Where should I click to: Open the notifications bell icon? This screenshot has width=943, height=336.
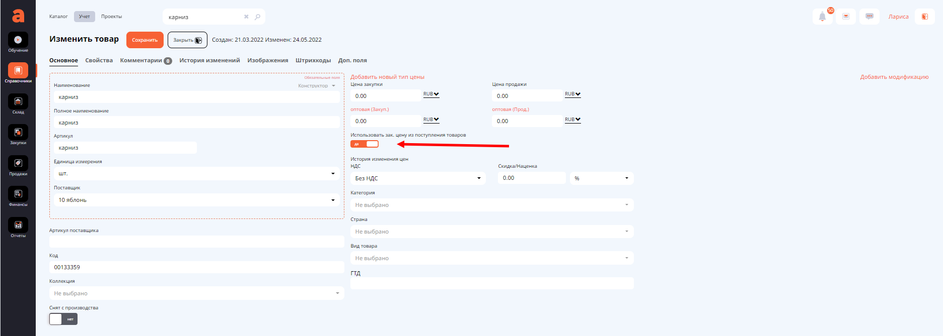[x=822, y=17]
